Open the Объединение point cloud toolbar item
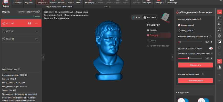 point(42,3)
